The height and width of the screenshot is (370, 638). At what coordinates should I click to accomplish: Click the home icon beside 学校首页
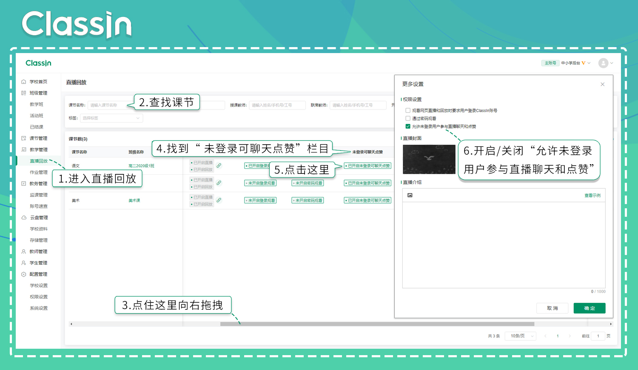[x=24, y=81]
